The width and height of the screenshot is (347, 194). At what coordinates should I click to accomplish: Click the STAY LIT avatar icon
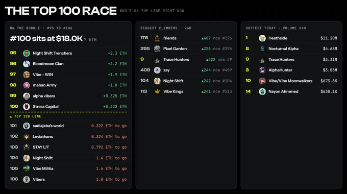click(x=27, y=147)
